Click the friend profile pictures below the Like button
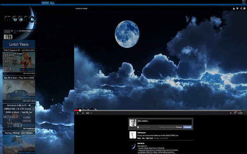 pos(8,37)
